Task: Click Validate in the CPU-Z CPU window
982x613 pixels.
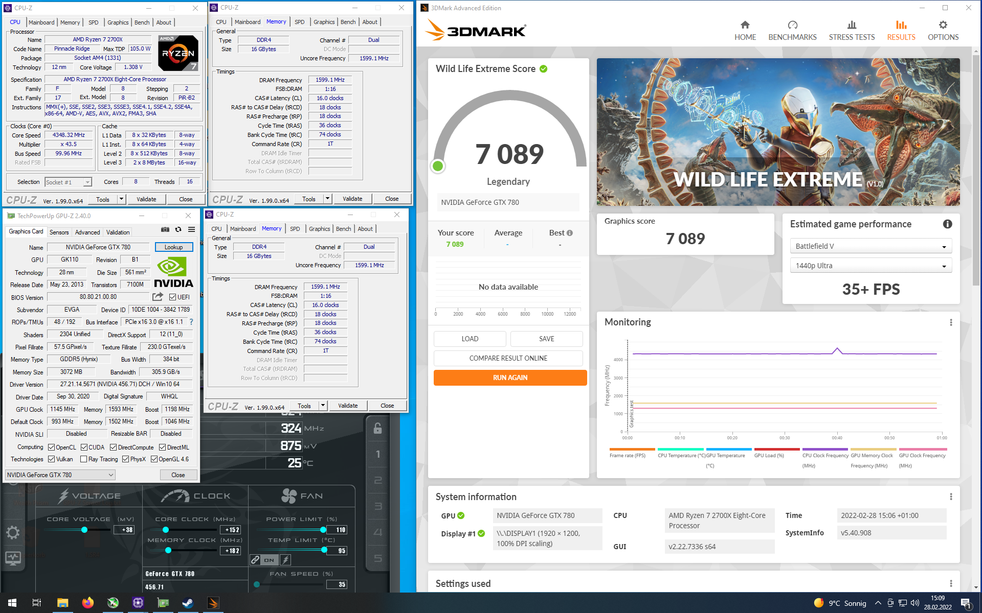Action: click(146, 199)
